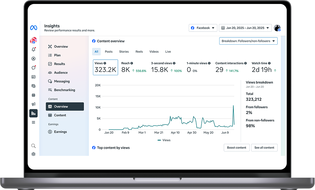Expand the Facebook platform dropdown

click(x=203, y=28)
